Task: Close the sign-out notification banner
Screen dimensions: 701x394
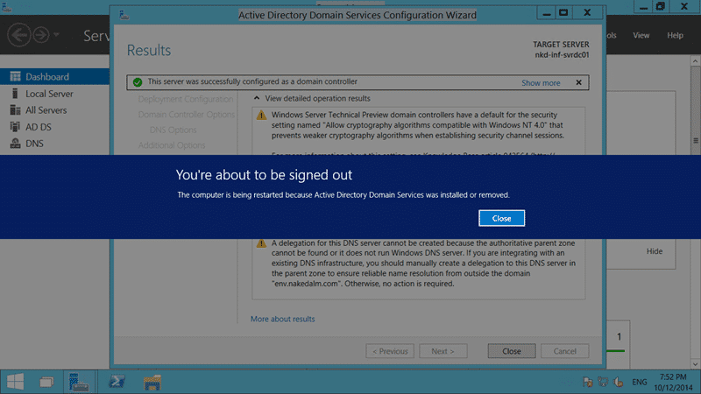Action: (501, 218)
